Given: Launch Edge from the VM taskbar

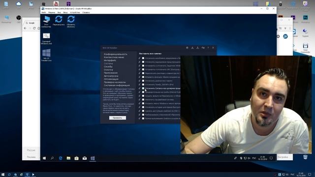Looking at the screenshot, I should (x=61, y=158).
